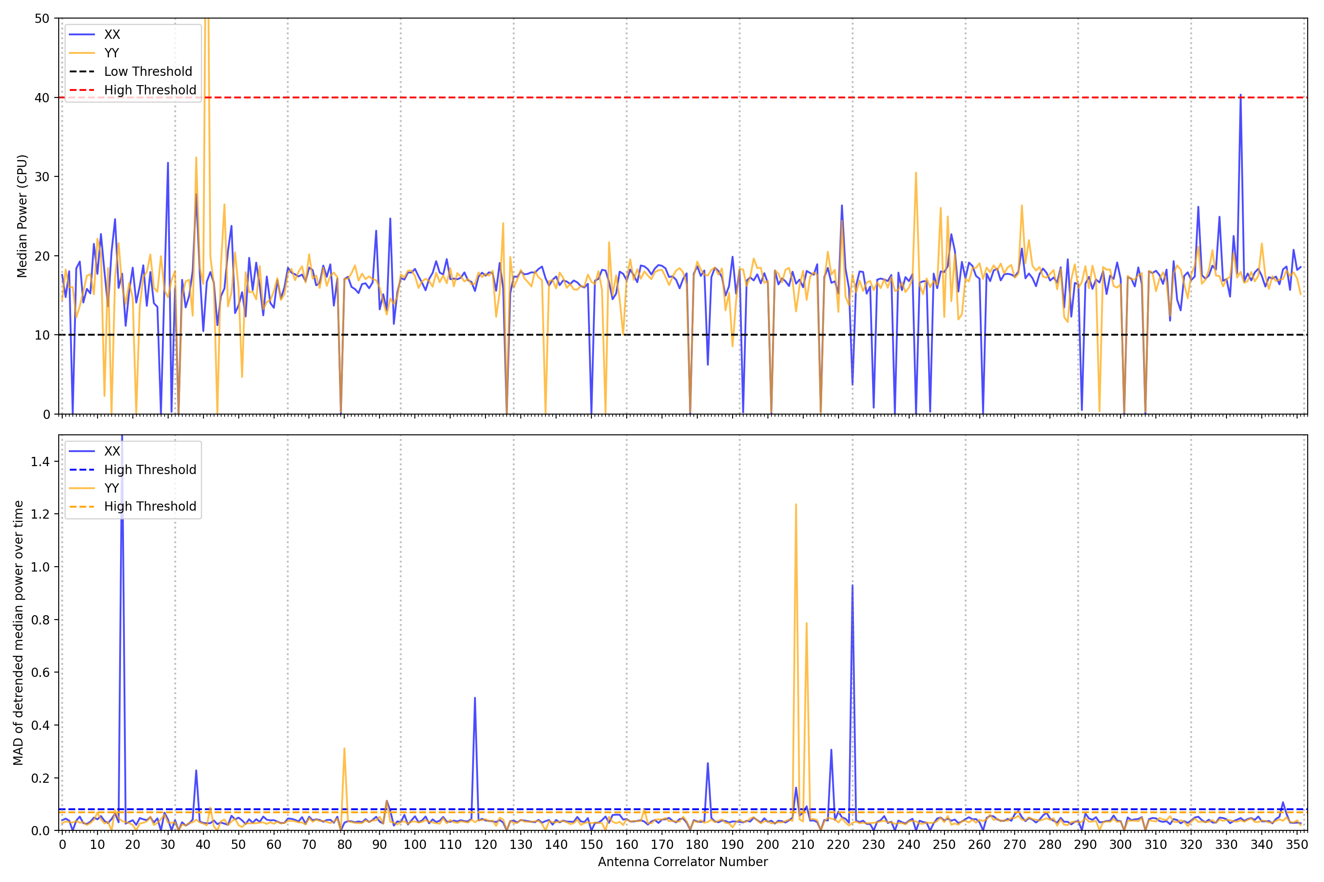1324x882 pixels.
Task: Click the XX legend entry in top plot
Action: point(112,34)
